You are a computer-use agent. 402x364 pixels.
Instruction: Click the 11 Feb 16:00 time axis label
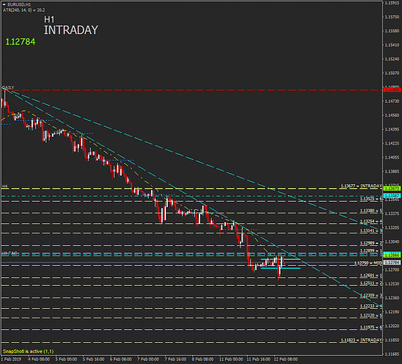click(x=259, y=359)
